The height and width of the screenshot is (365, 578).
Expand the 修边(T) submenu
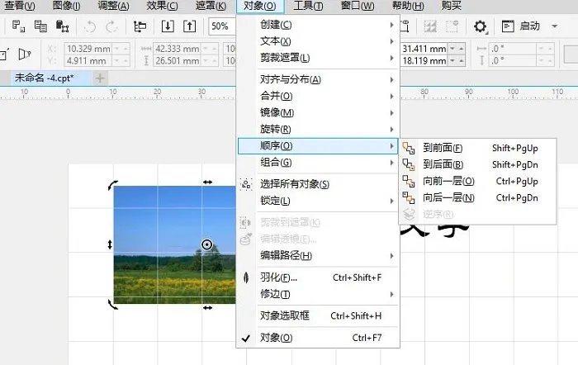[318, 294]
